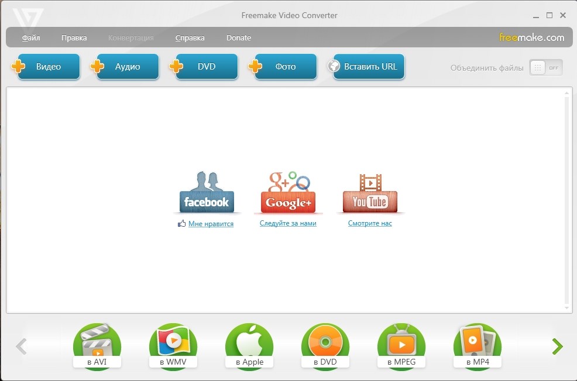The width and height of the screenshot is (577, 381).
Task: Pick the 'в DVD' burn format icon
Action: pos(325,345)
